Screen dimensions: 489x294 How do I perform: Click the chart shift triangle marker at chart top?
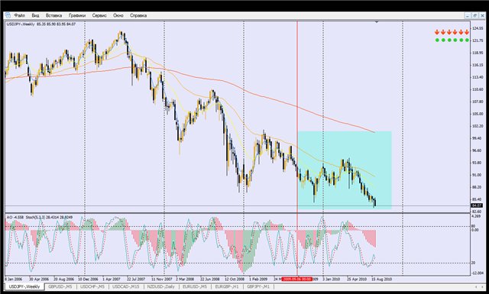[377, 22]
